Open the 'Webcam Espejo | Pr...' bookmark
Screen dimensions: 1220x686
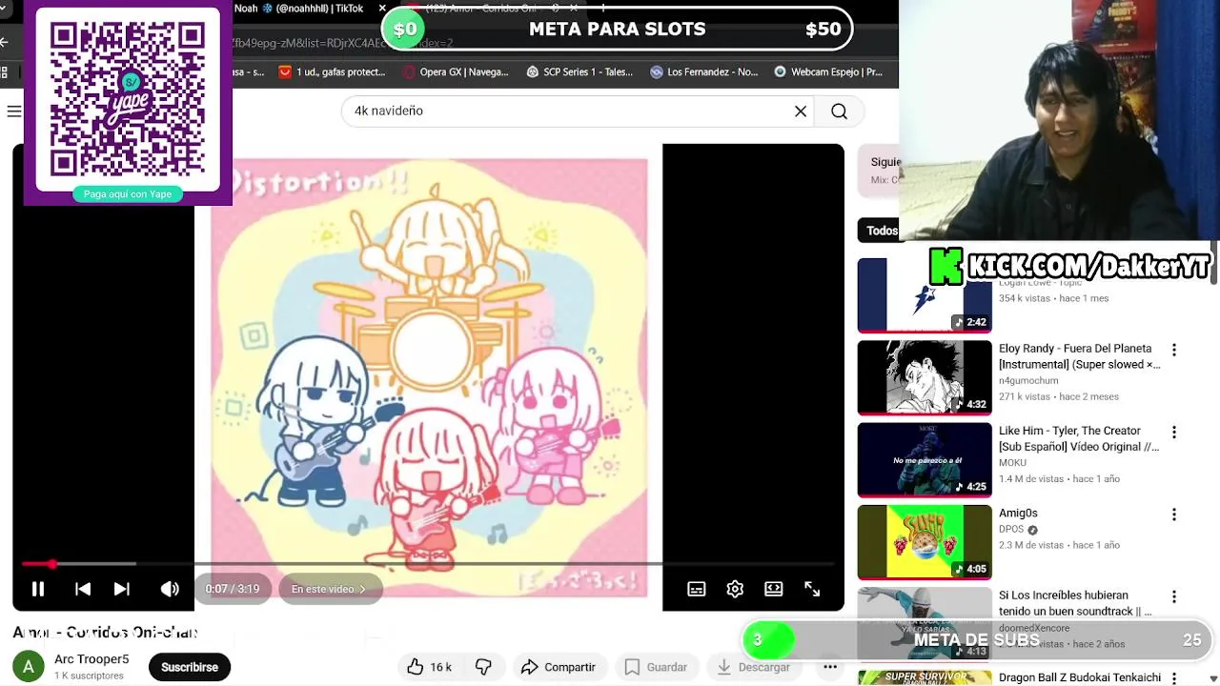coord(827,71)
